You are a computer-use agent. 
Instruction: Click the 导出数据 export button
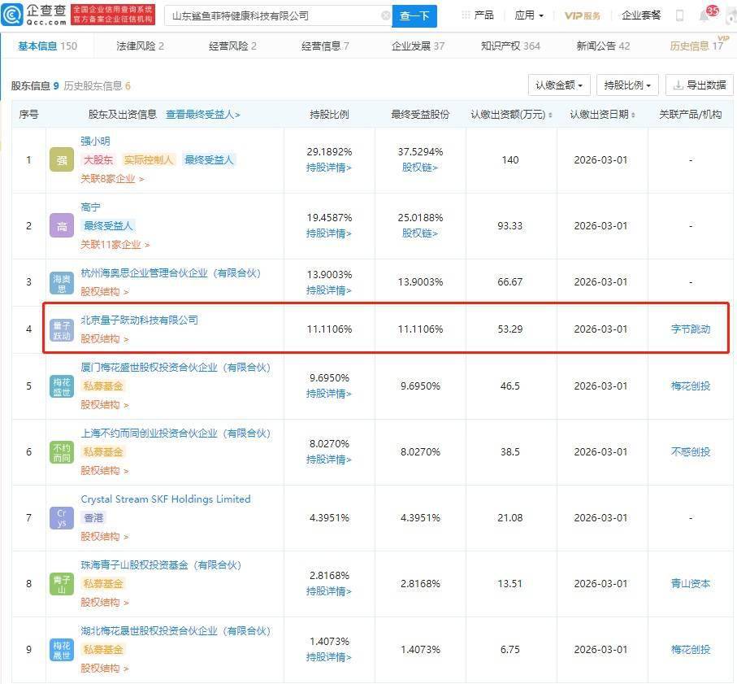tap(700, 85)
